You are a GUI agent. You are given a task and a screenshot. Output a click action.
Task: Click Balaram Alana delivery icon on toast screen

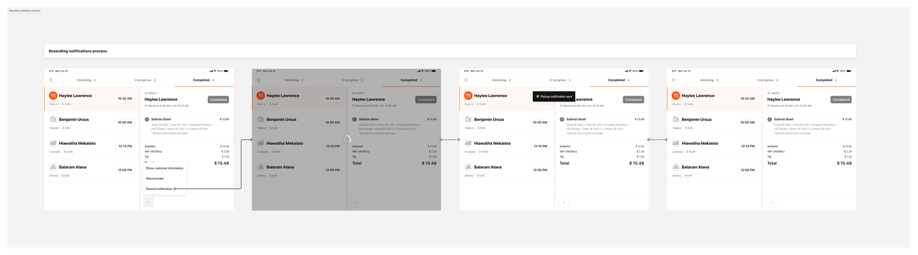tap(468, 167)
